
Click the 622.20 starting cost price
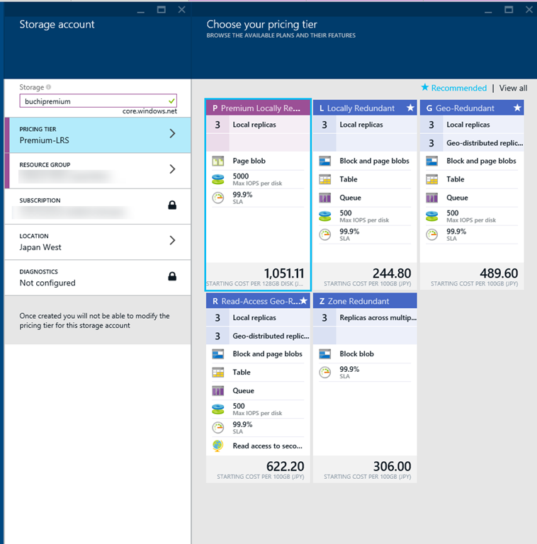pyautogui.click(x=285, y=466)
